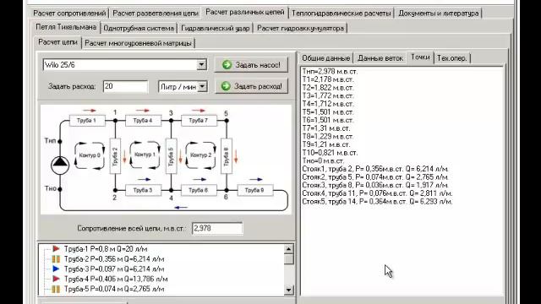Click the Тнп node point
This screenshot has width=541, height=304.
coord(60,141)
